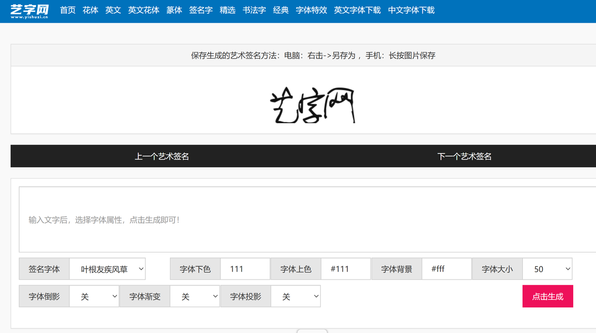Image resolution: width=596 pixels, height=333 pixels.
Task: Click 下一个艺术签名 button
Action: point(464,156)
